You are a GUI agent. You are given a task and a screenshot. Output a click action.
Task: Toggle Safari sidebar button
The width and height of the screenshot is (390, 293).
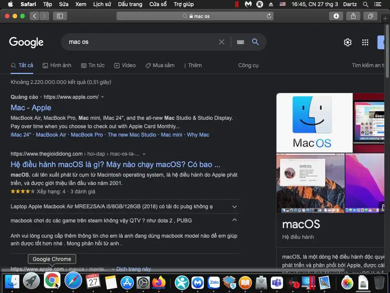coord(60,16)
